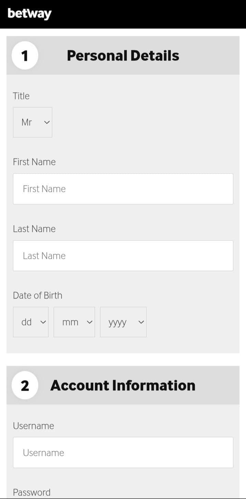Focus the Username input field
Screen dimensions: 246x499
pos(123,452)
